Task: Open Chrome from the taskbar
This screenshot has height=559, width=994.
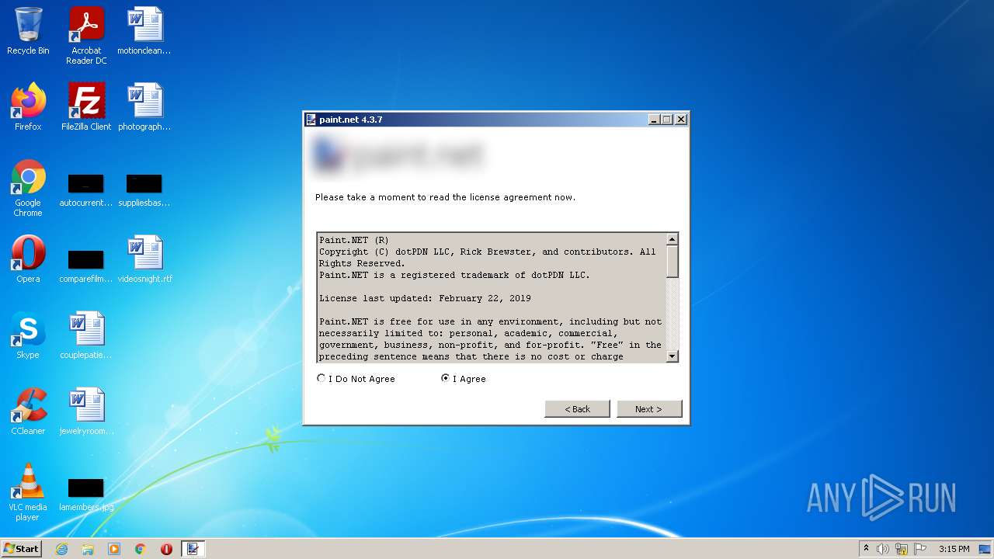Action: pyautogui.click(x=141, y=549)
